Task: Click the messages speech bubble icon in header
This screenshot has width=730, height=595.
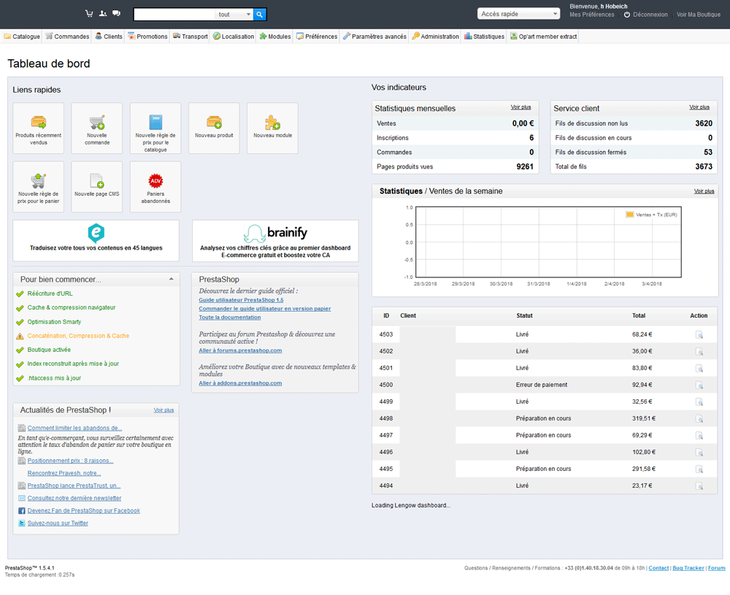Action: click(116, 13)
